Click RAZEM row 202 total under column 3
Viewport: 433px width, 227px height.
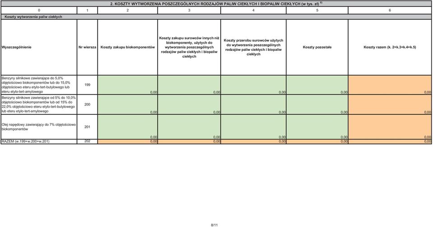pos(189,141)
